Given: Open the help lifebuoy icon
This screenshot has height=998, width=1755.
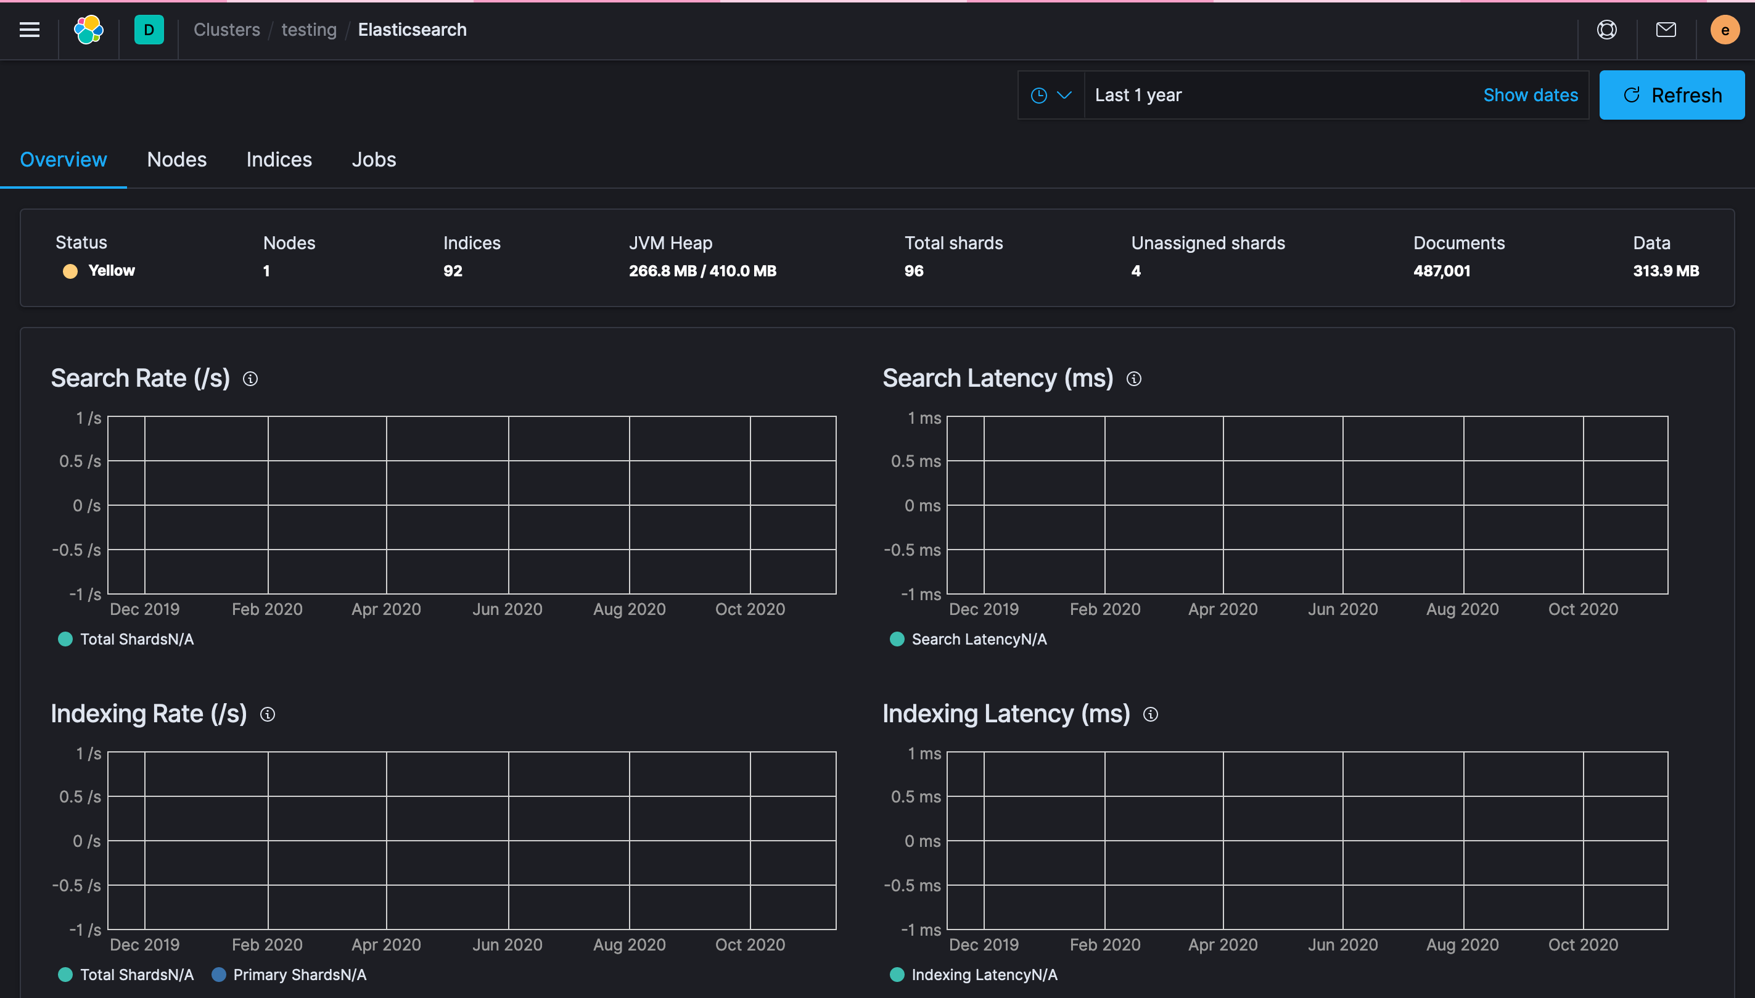Looking at the screenshot, I should 1606,30.
